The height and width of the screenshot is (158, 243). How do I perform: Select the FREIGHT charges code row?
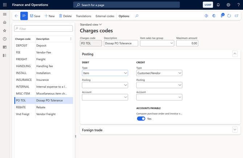(x=22, y=59)
